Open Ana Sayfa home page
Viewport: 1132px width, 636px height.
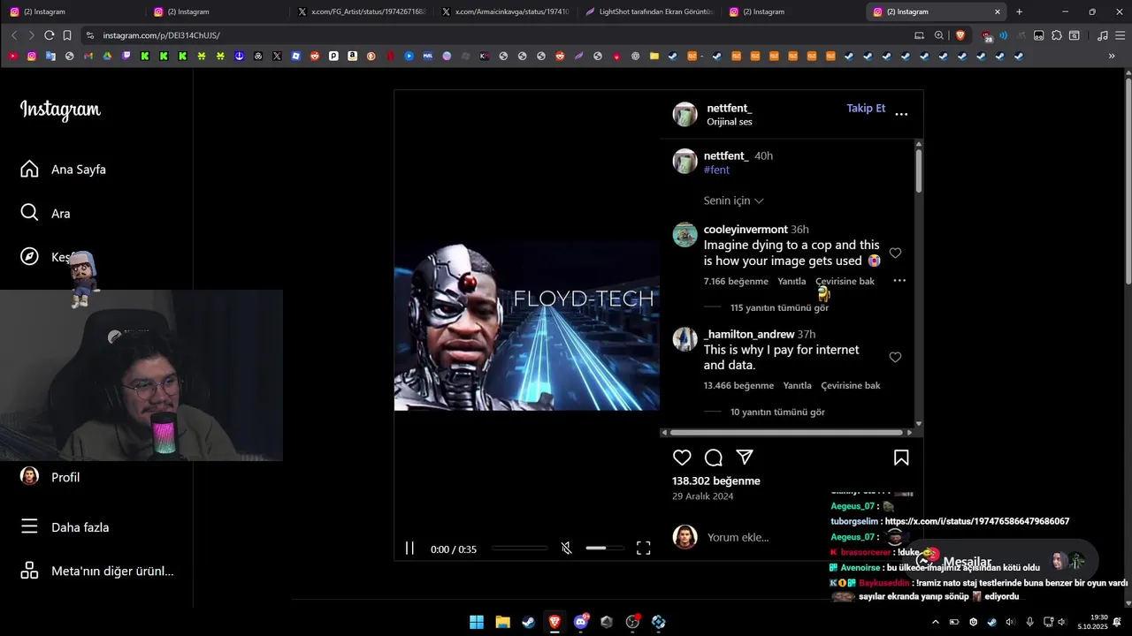coord(64,169)
